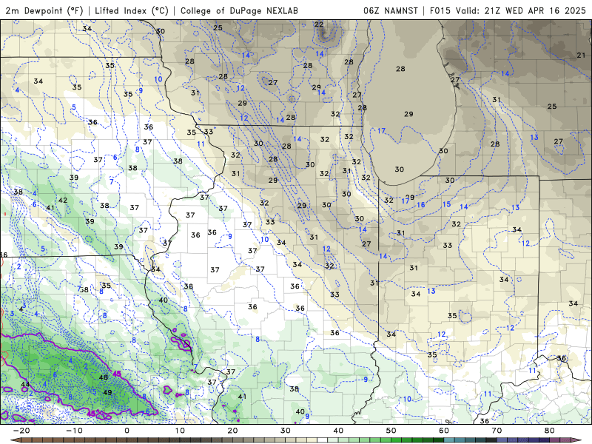This screenshot has height=444, width=592.
Task: Click the blue lifted index label '15'
Action: click(x=447, y=204)
